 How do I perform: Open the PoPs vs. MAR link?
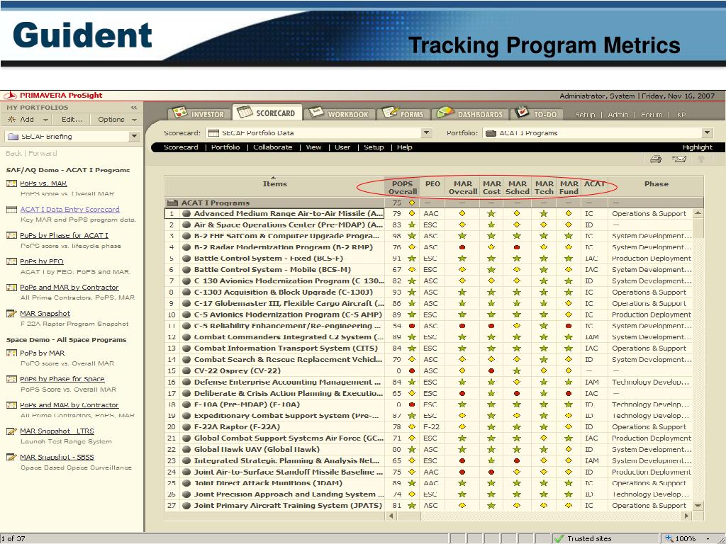pos(43,183)
